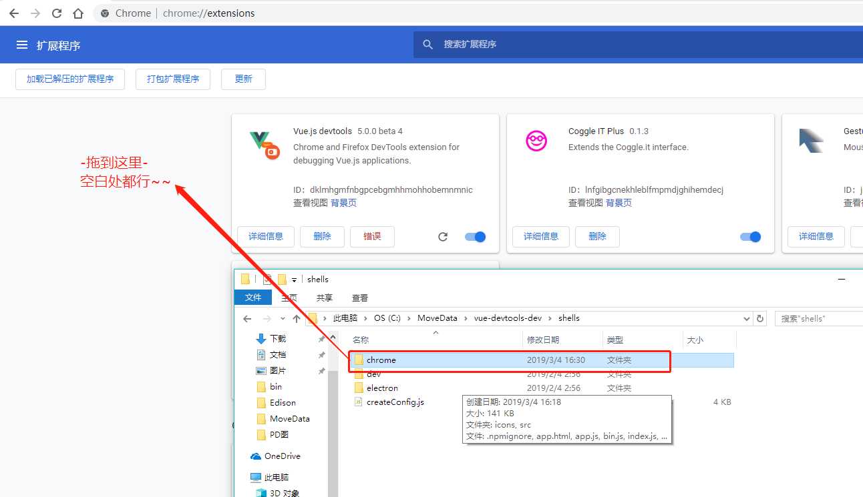Open the extensions hamburger menu
Screen dimensions: 863x497
coord(22,45)
